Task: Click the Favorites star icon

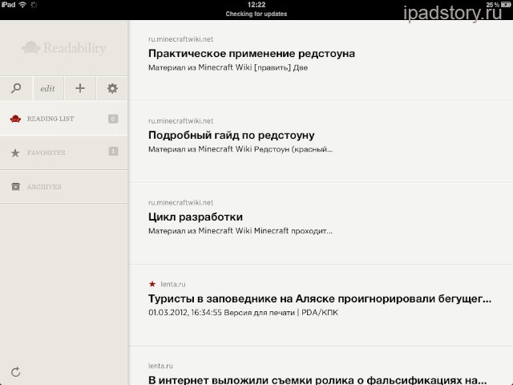Action: point(15,153)
